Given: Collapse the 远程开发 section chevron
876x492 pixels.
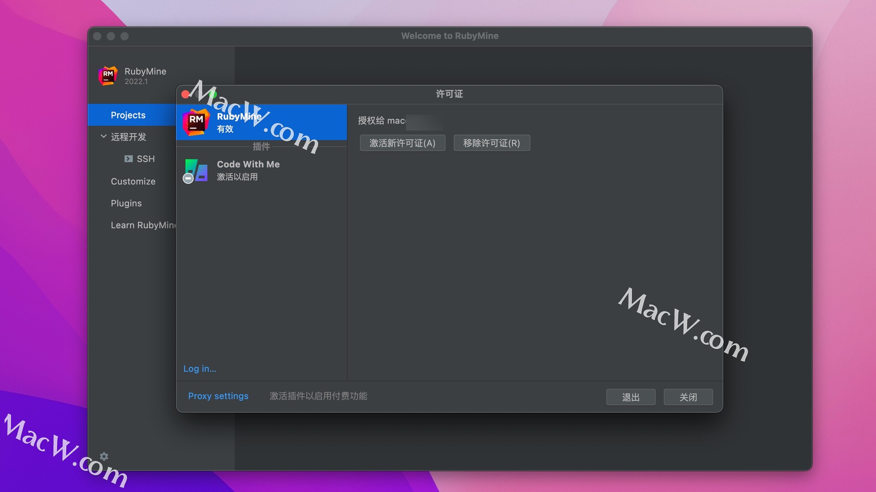Looking at the screenshot, I should click(101, 136).
